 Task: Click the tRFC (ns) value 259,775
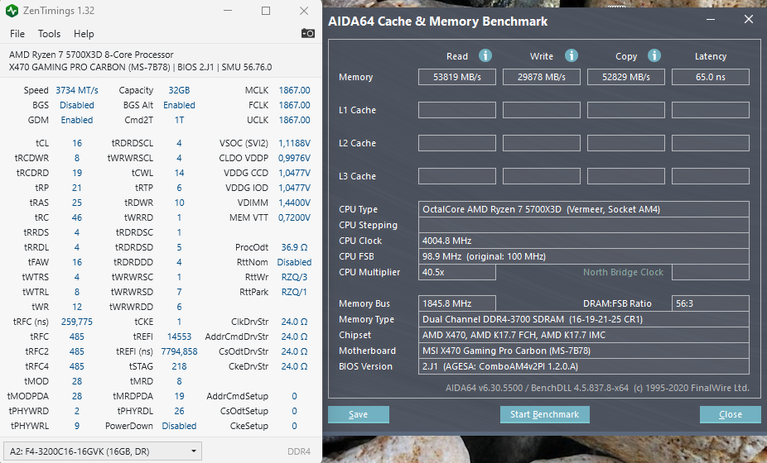tap(77, 322)
